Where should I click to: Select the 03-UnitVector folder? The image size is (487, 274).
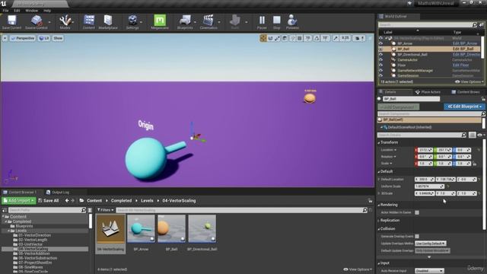tap(30, 244)
